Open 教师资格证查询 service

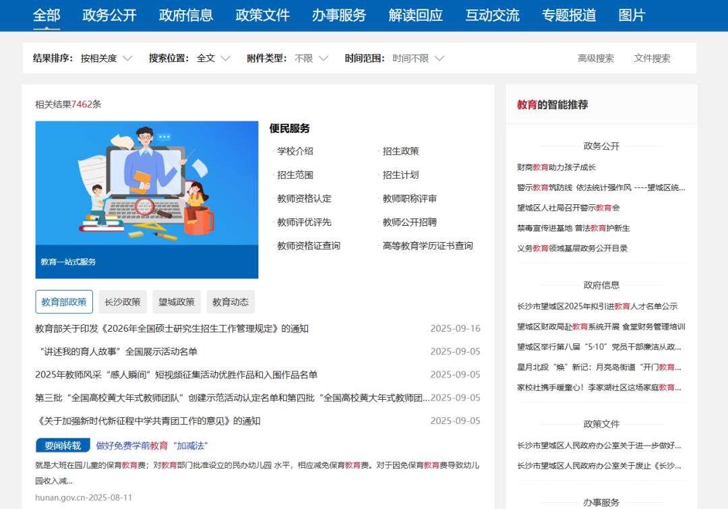tap(309, 245)
